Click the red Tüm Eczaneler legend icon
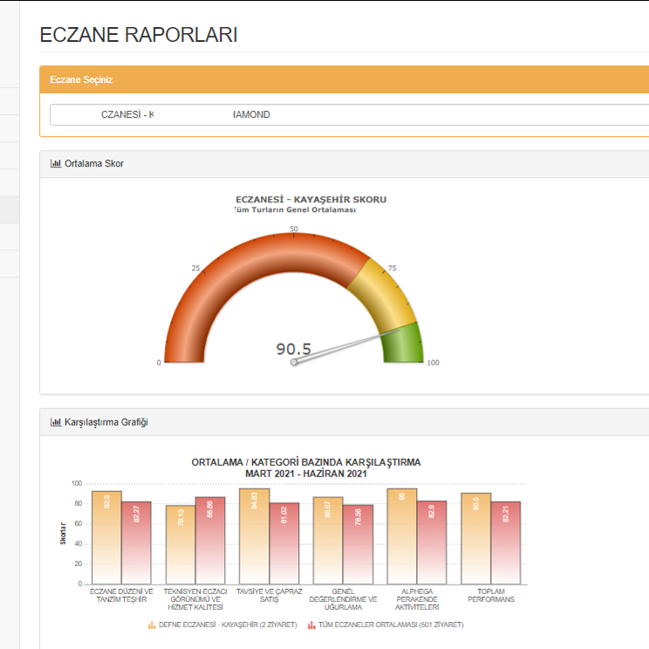Screen dimensions: 649x649 [311, 625]
